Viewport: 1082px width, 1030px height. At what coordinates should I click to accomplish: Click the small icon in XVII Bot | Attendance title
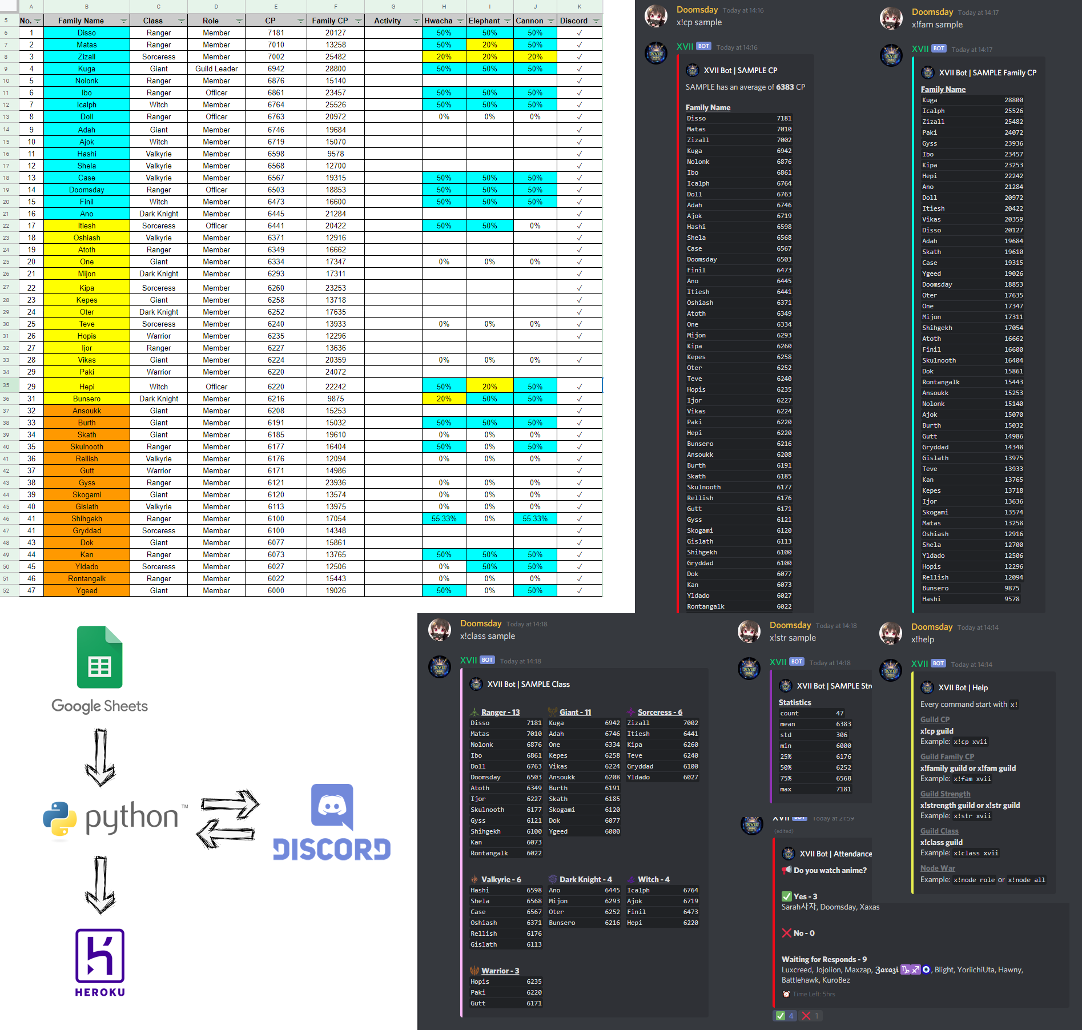click(789, 854)
